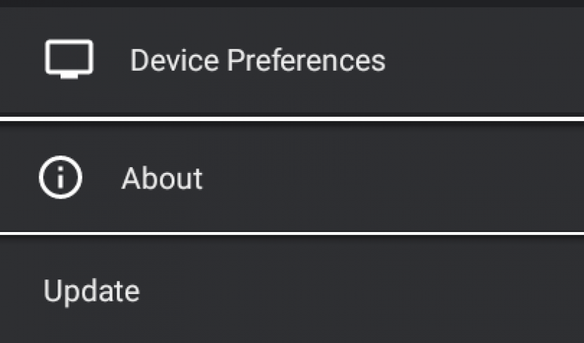Select the Device Preferences row
Screen dimensions: 584x343
(292, 60)
